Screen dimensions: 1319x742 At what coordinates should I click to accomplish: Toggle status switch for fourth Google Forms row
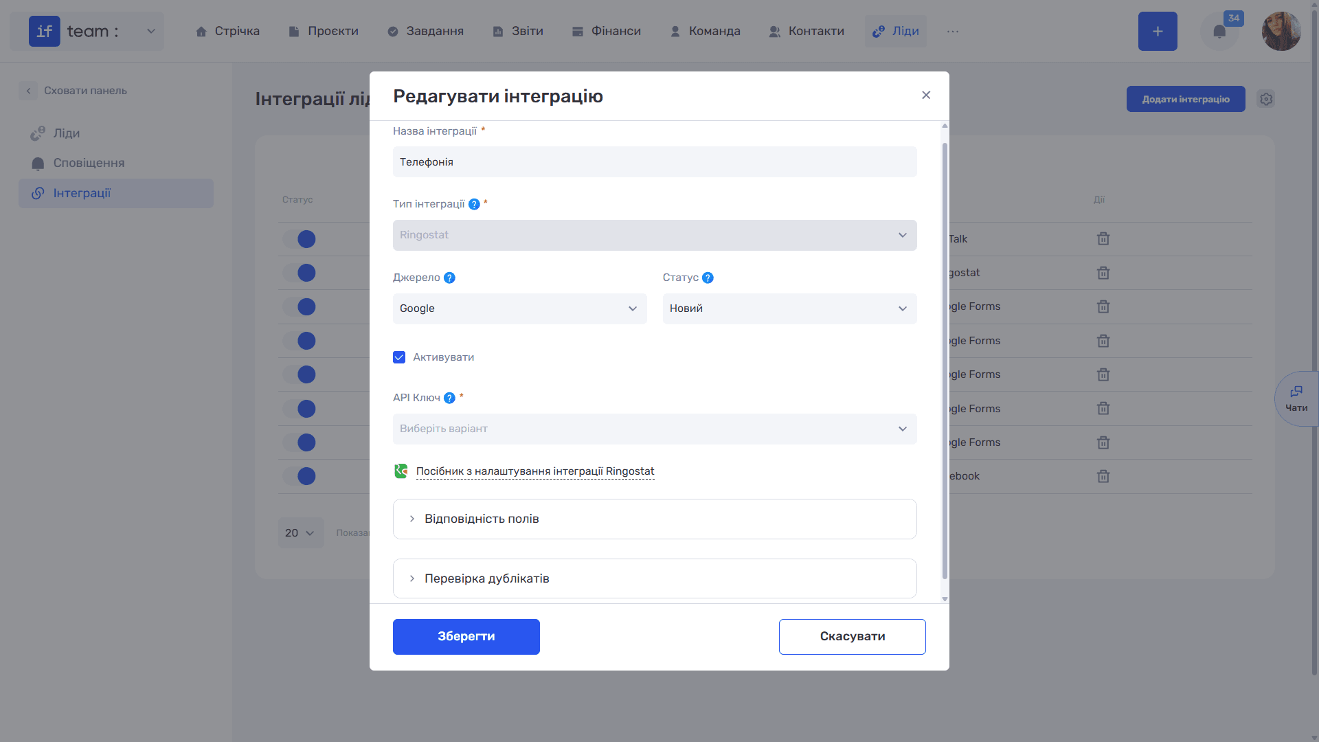(x=300, y=409)
